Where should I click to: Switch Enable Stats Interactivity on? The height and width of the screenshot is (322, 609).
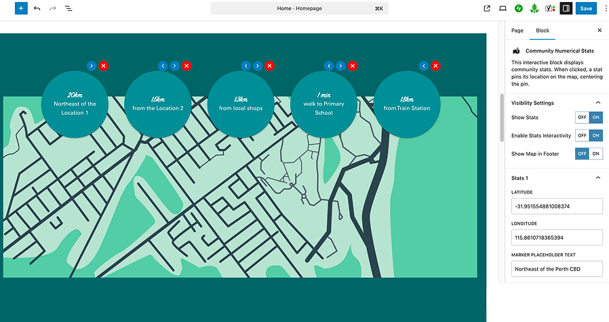pyautogui.click(x=596, y=135)
